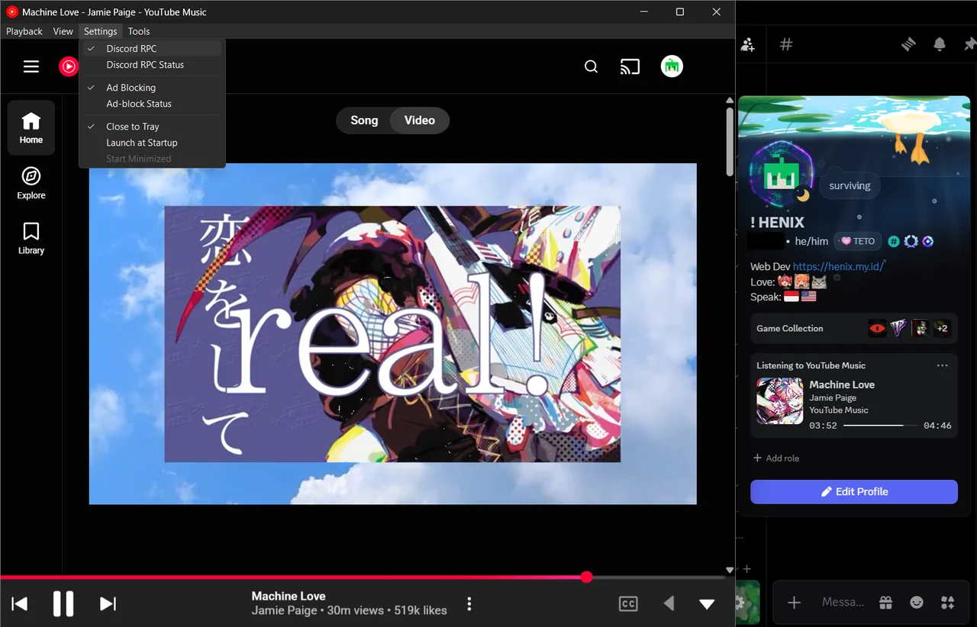Click the Cast to device icon
The height and width of the screenshot is (627, 977).
630,66
